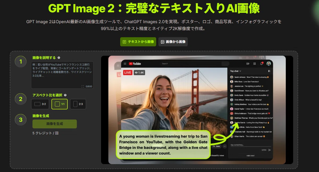Viewport: 319px width, 172px height.
Task: Click the send arrow icon in chat preview
Action: 269,150
